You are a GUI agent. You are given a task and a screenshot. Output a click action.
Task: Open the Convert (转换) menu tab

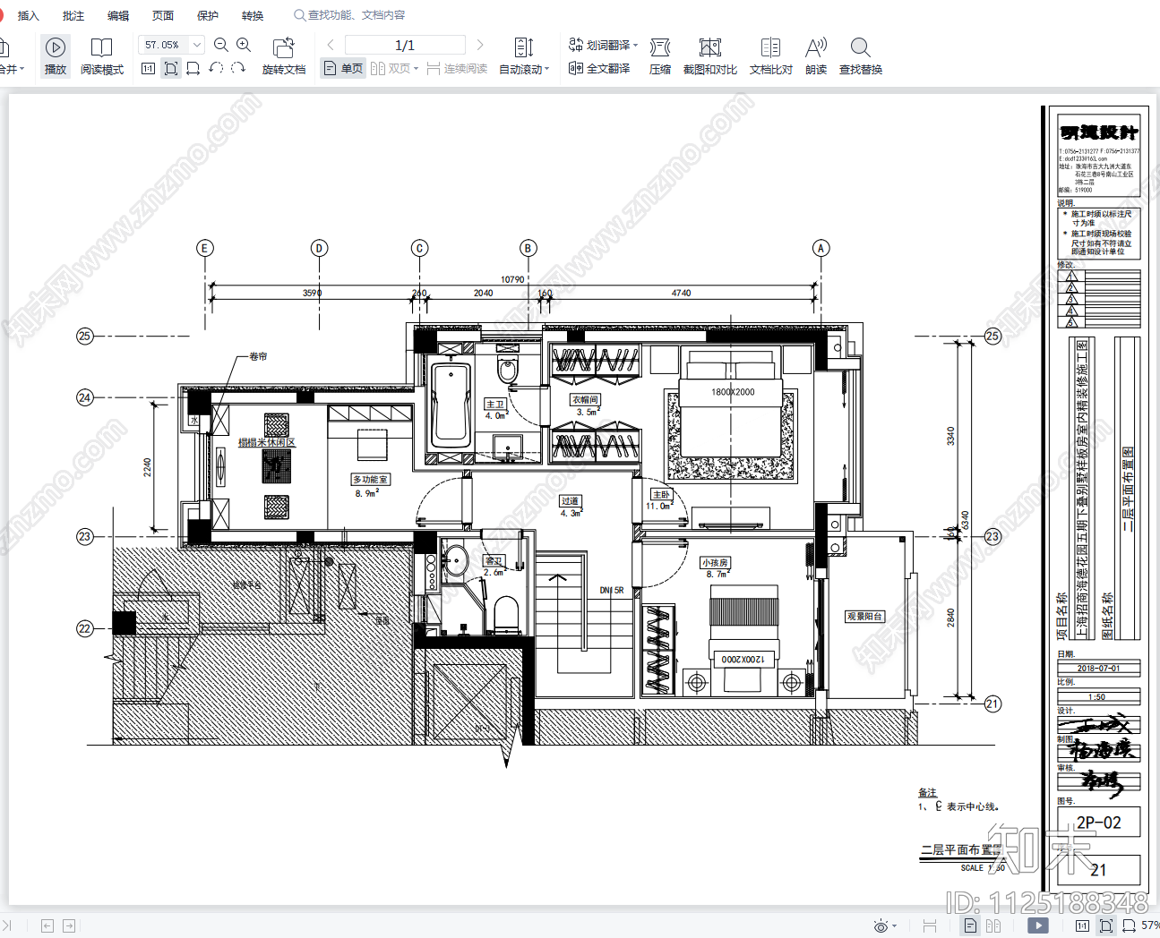coord(253,15)
